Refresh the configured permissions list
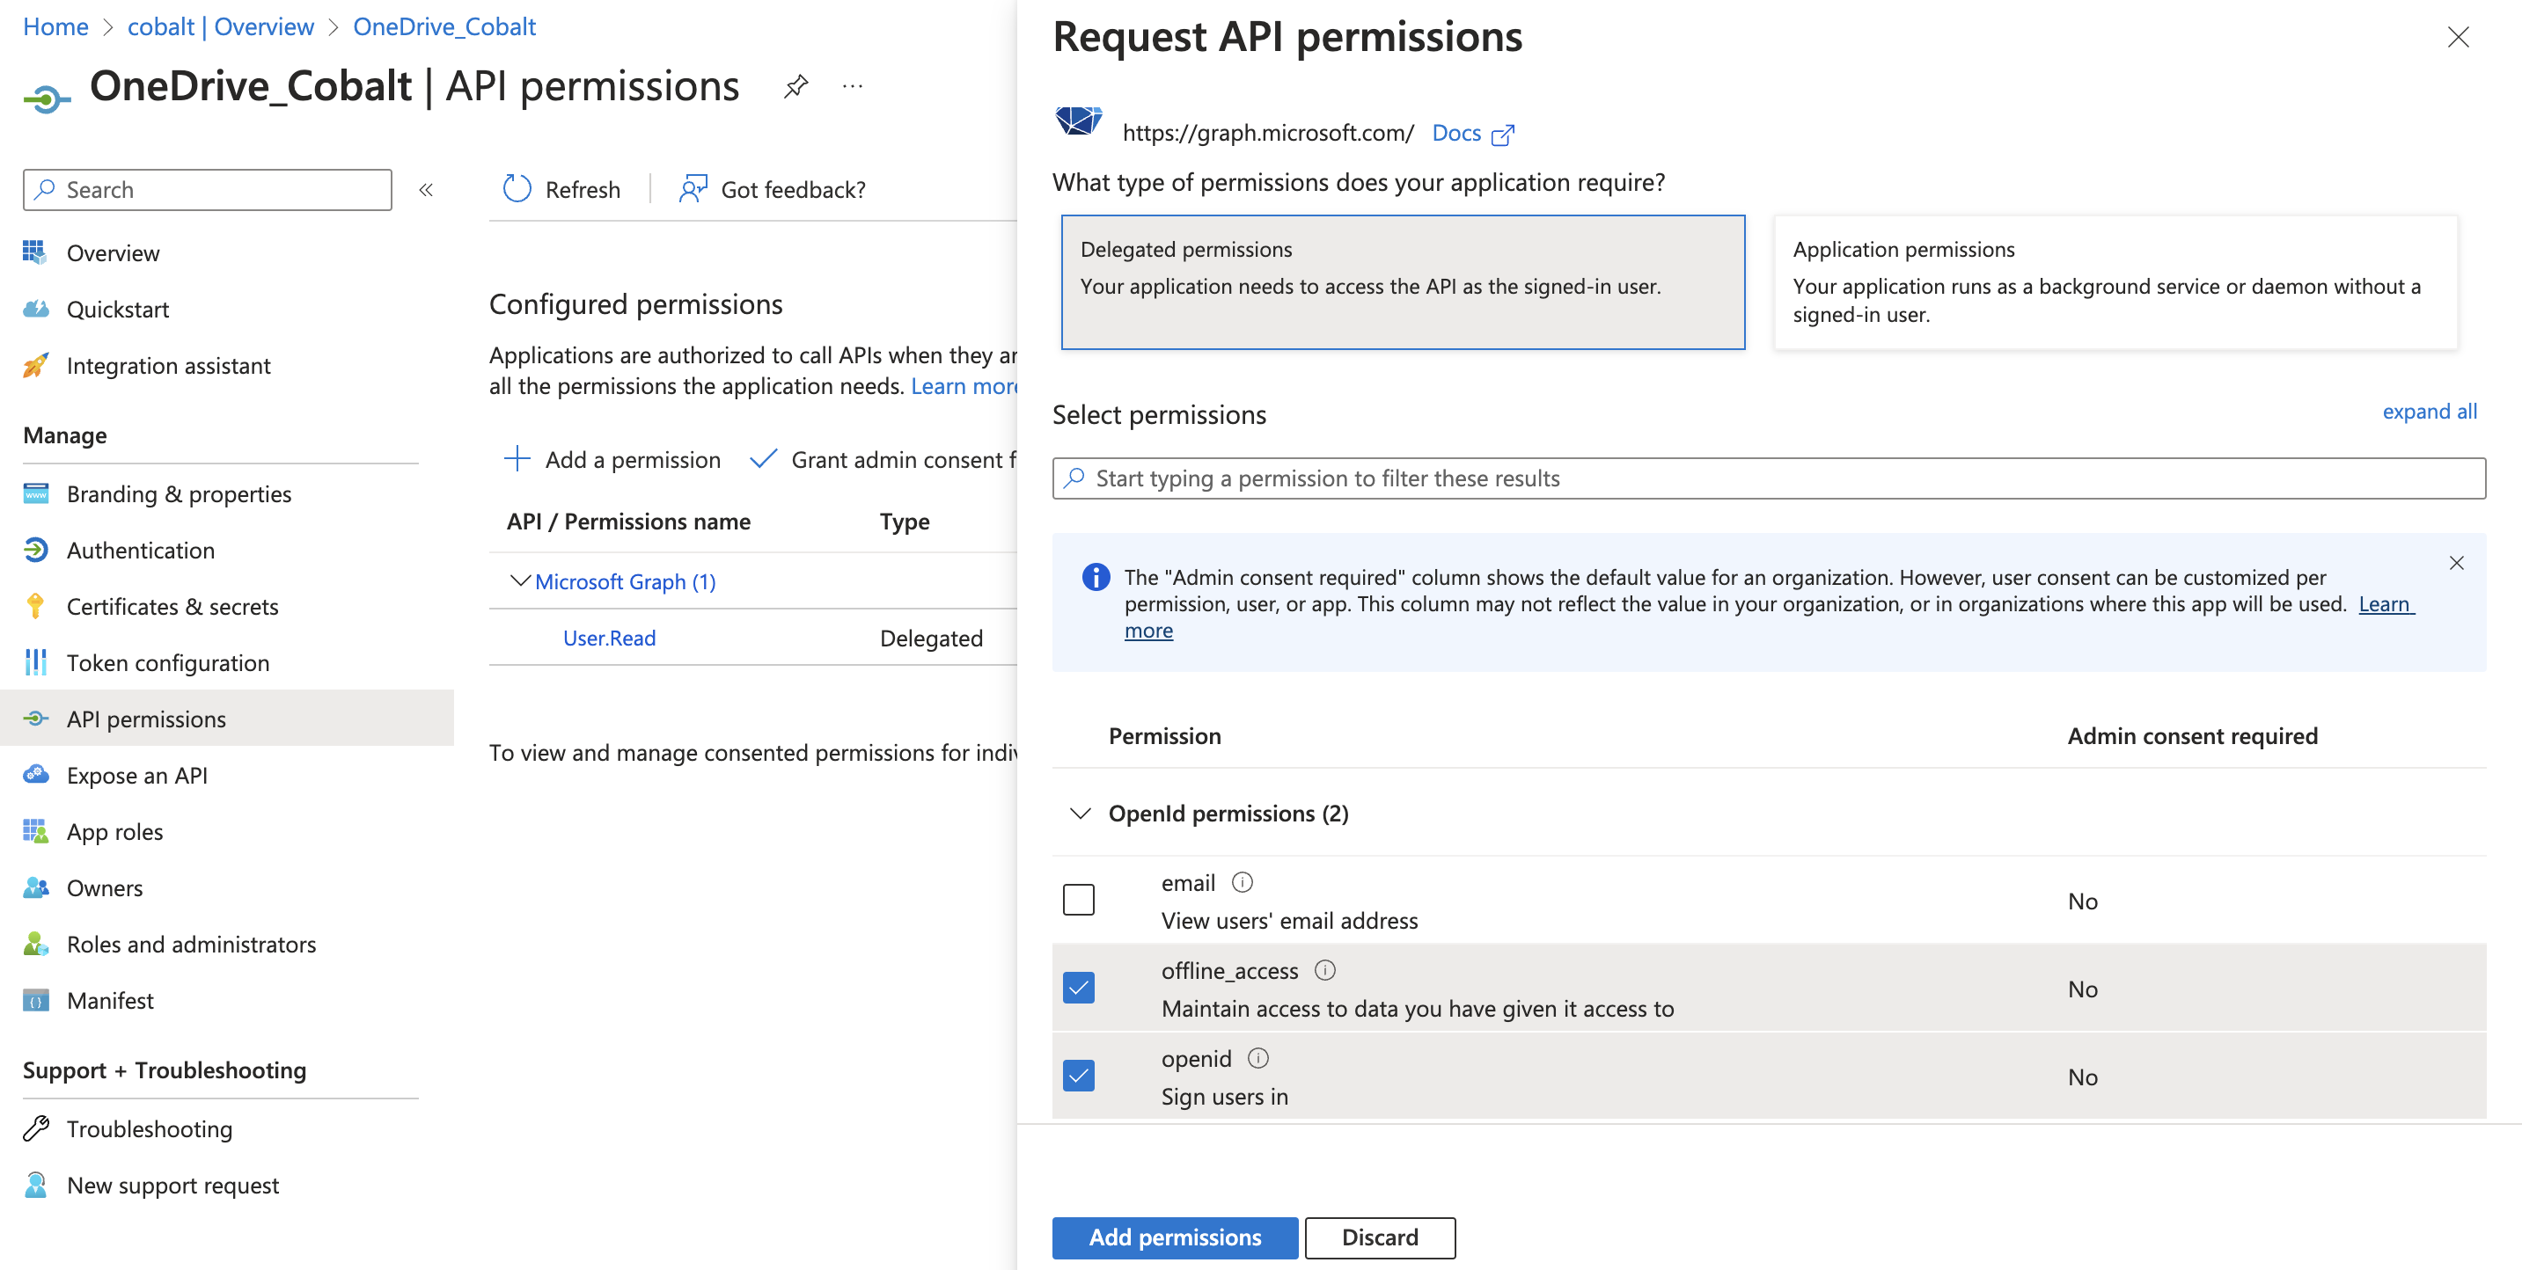The image size is (2522, 1270). tap(563, 189)
